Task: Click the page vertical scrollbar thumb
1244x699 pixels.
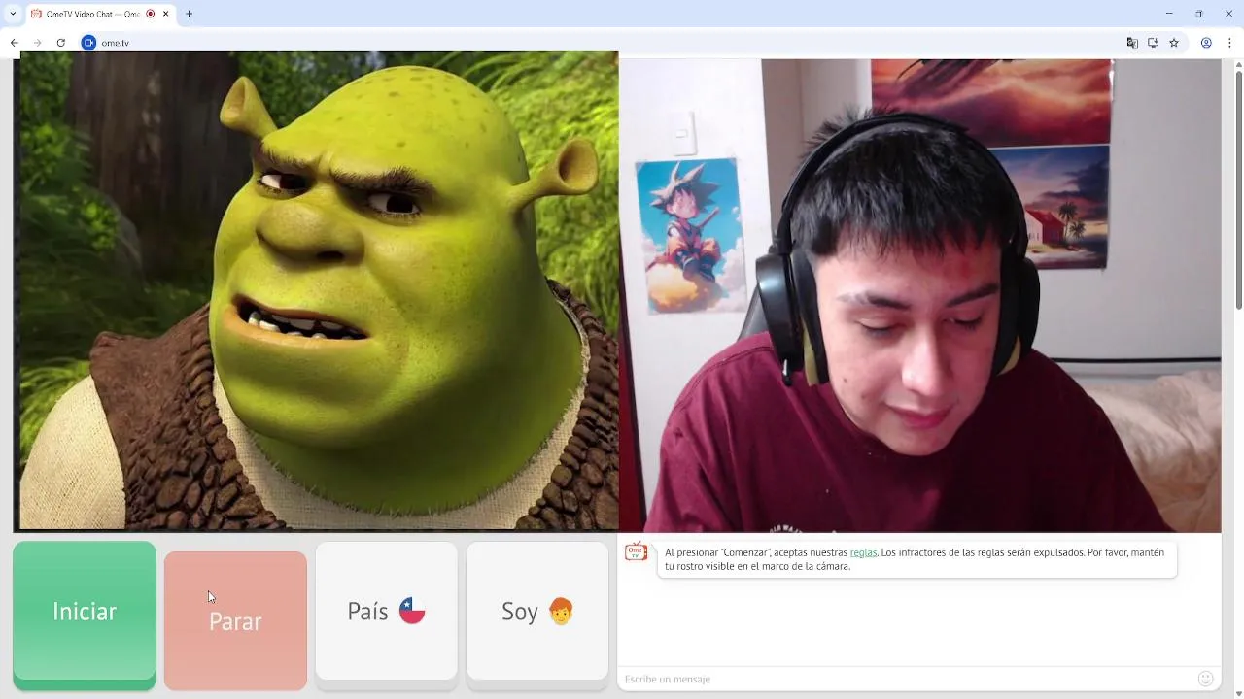Action: point(1238,189)
